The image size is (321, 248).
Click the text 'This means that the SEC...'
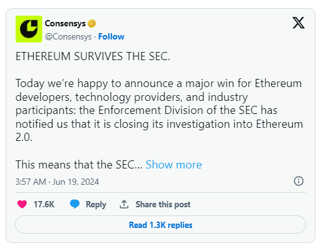pos(79,165)
